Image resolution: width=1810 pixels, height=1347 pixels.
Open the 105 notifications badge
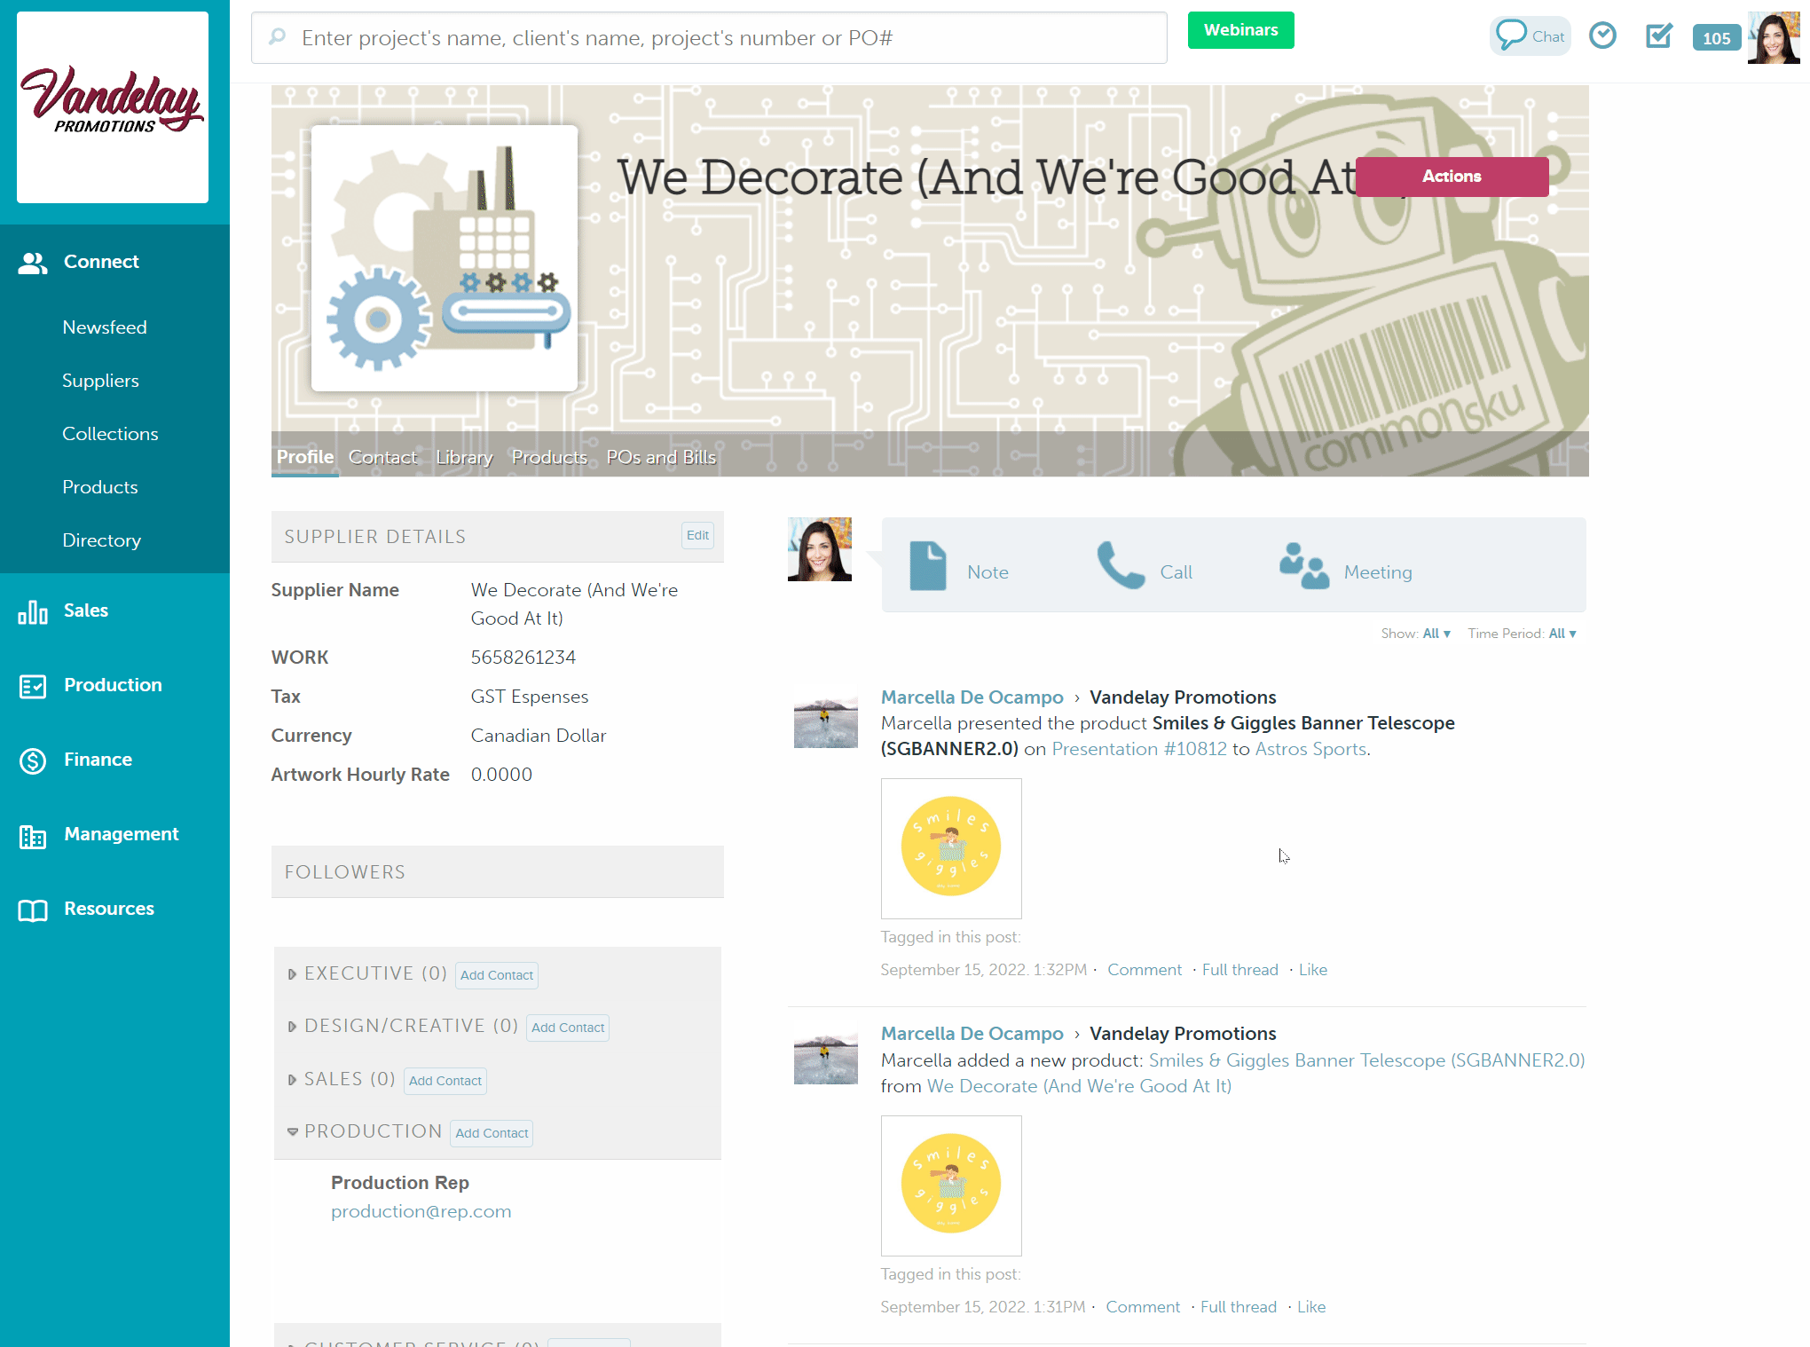[x=1715, y=38]
